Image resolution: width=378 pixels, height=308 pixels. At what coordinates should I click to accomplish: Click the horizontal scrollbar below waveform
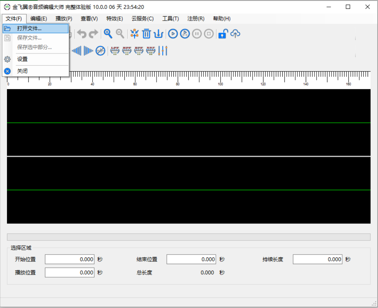pyautogui.click(x=188, y=237)
